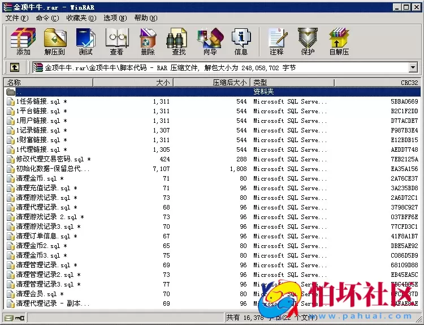The height and width of the screenshot is (325, 424).
Task: Click the 资料夹 type cell
Action: (263, 92)
